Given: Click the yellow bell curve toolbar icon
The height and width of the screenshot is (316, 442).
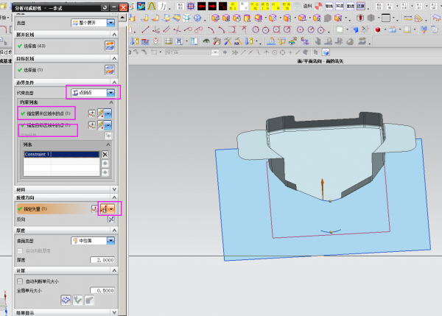Looking at the screenshot, I should [152, 6].
